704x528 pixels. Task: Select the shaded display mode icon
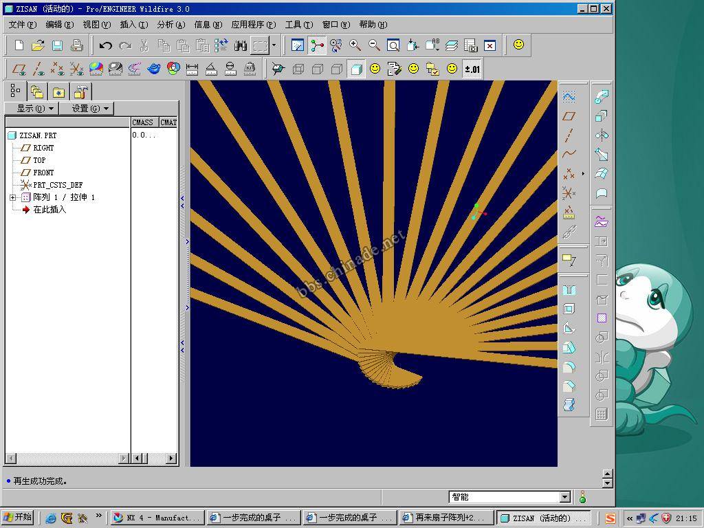(x=355, y=69)
